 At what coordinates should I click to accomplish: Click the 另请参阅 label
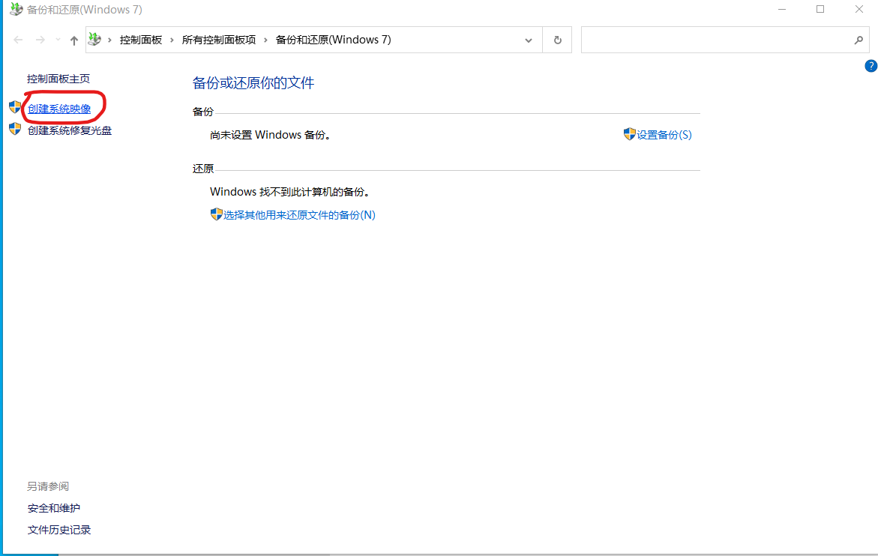coord(48,486)
